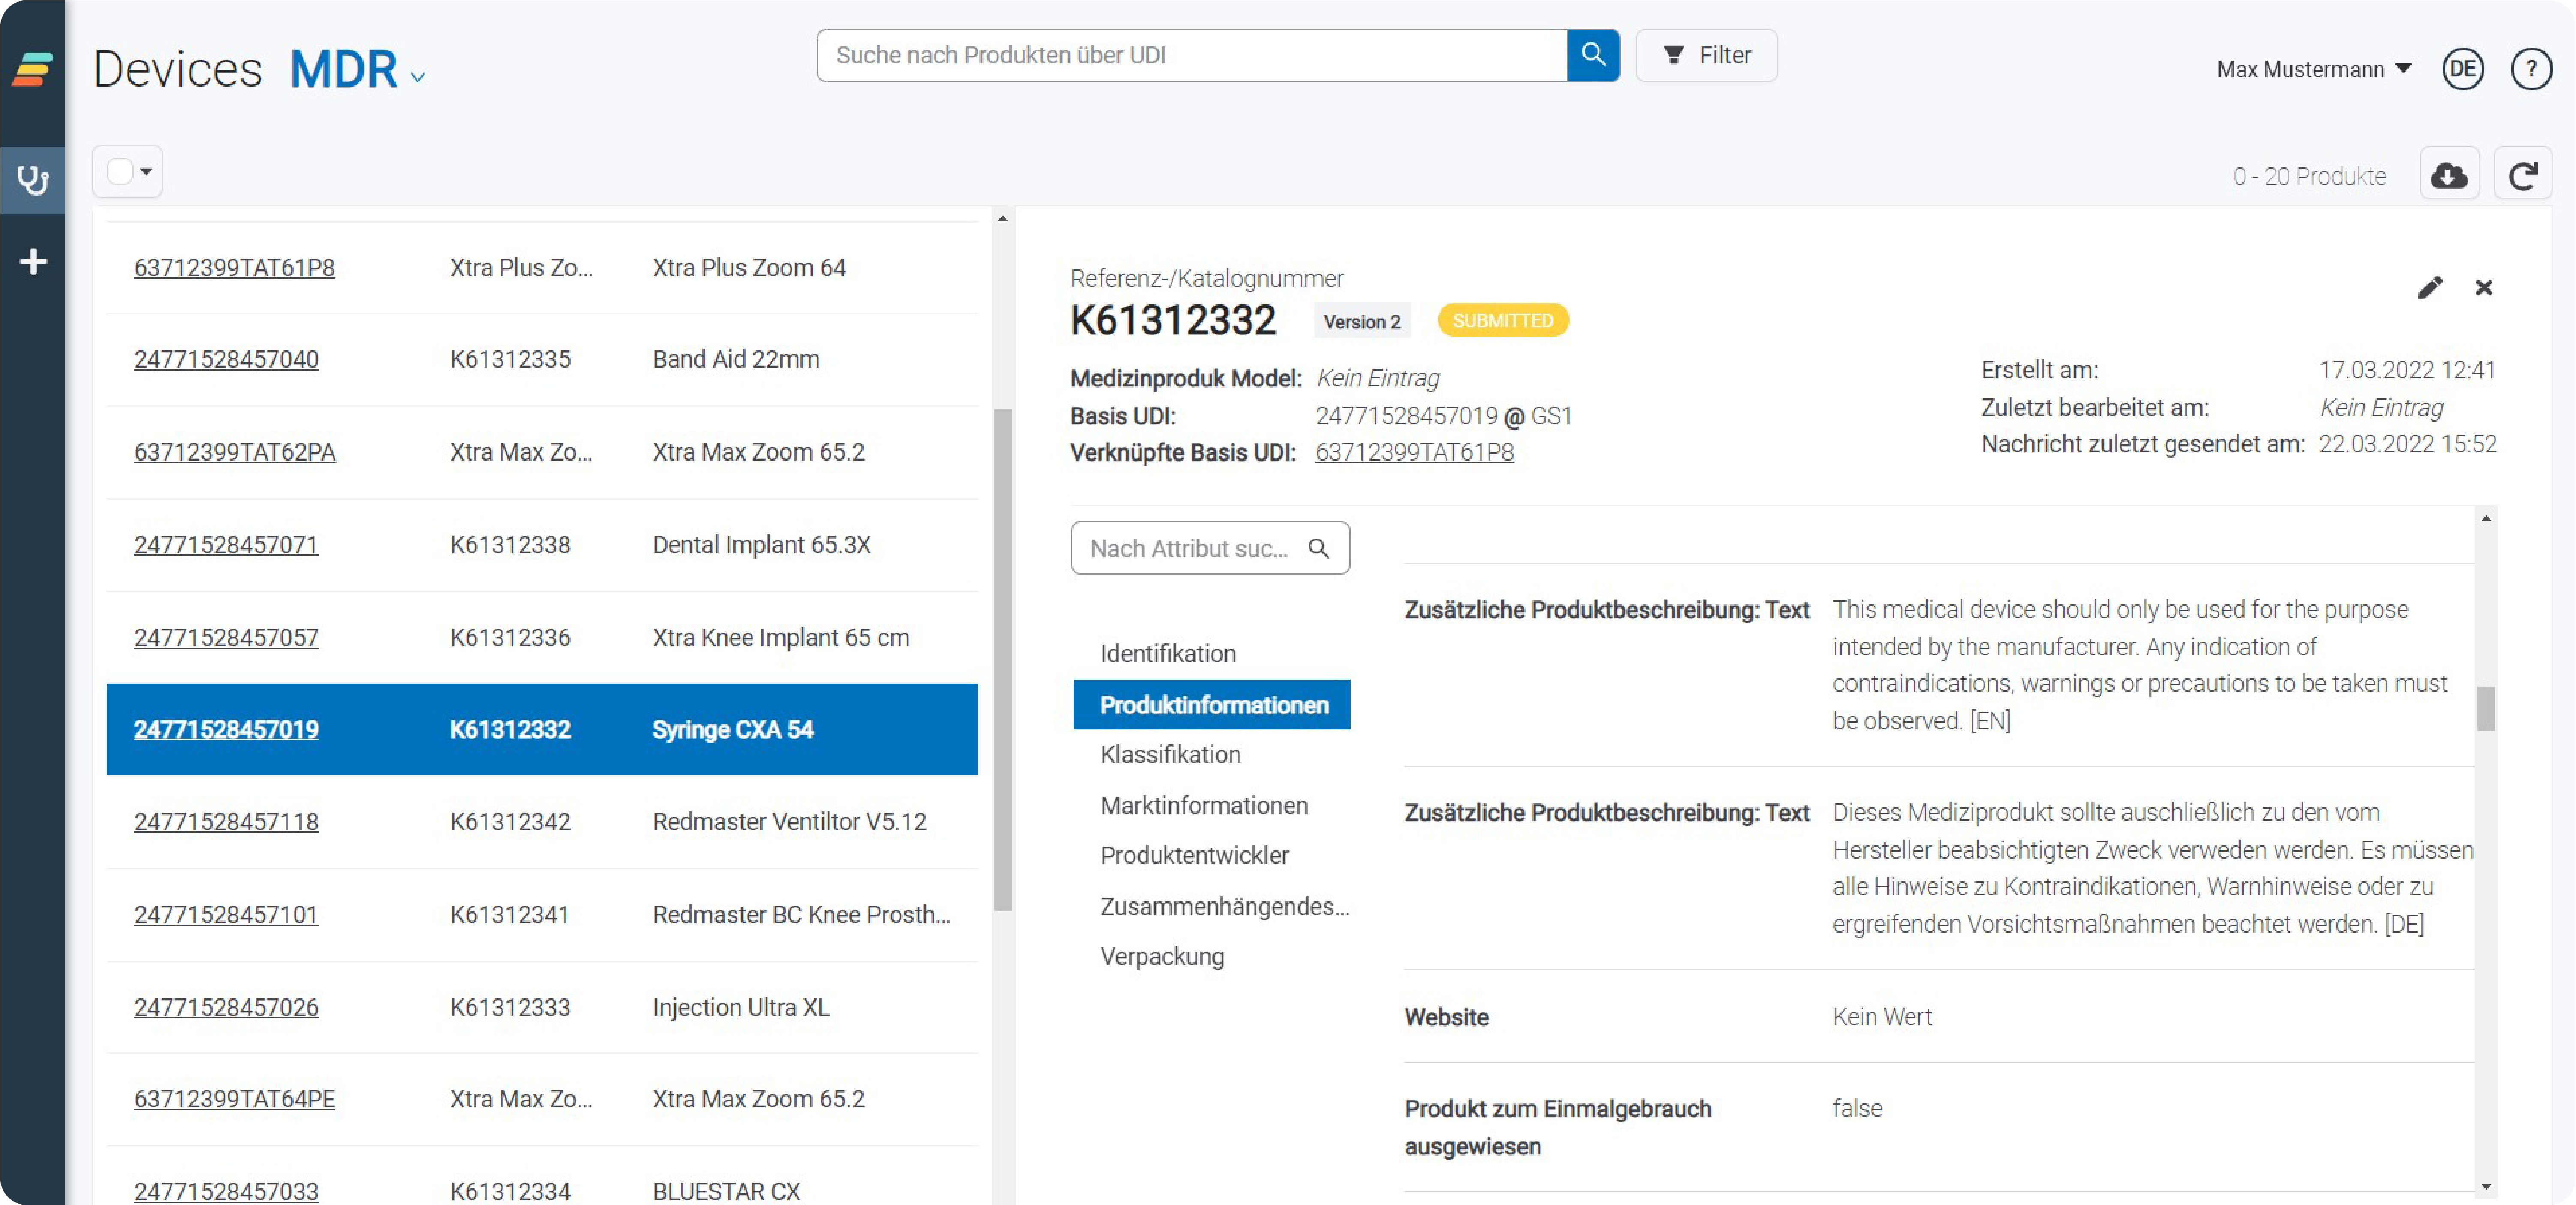Expand the MDR dropdown chevron
Image resolution: width=2576 pixels, height=1205 pixels.
click(419, 77)
